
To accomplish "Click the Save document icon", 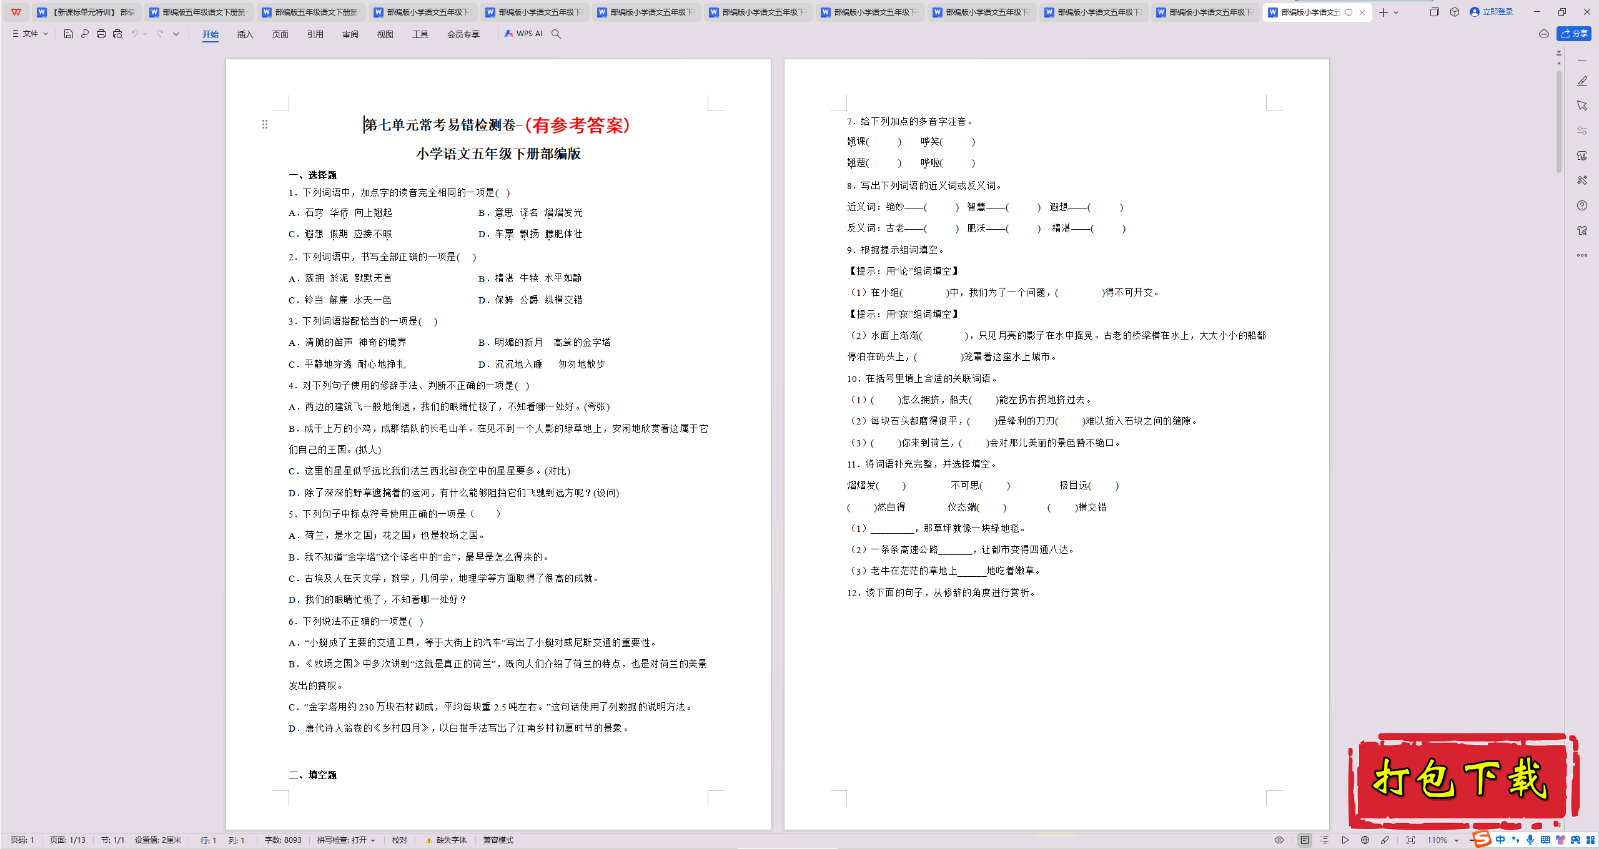I will tap(69, 34).
